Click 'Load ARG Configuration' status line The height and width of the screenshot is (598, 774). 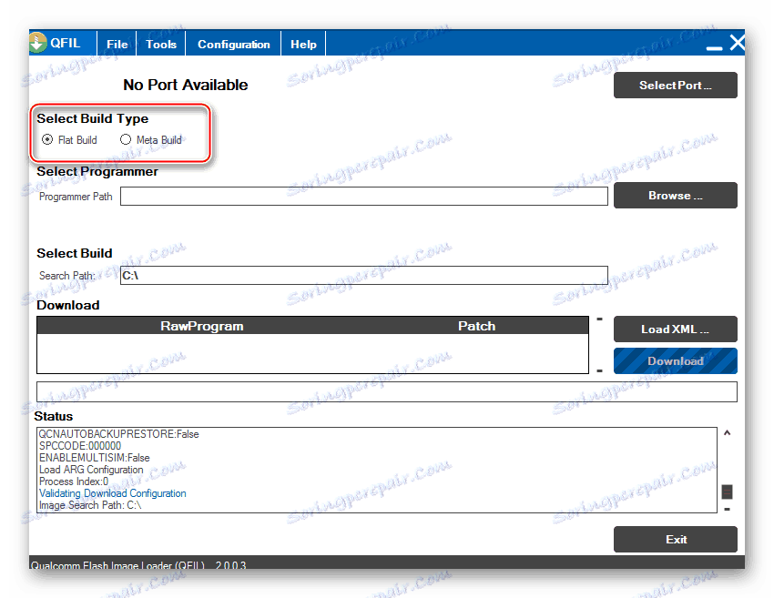tap(91, 470)
